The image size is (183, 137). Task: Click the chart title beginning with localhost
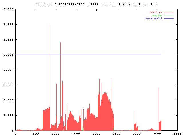(x=96, y=5)
